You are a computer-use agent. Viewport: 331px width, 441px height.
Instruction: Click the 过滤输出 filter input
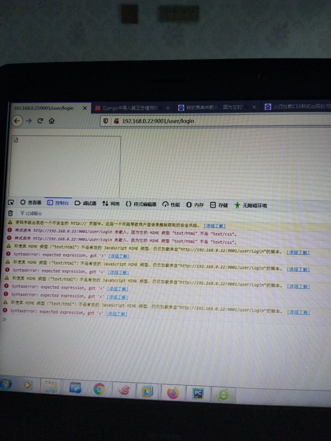(x=31, y=213)
